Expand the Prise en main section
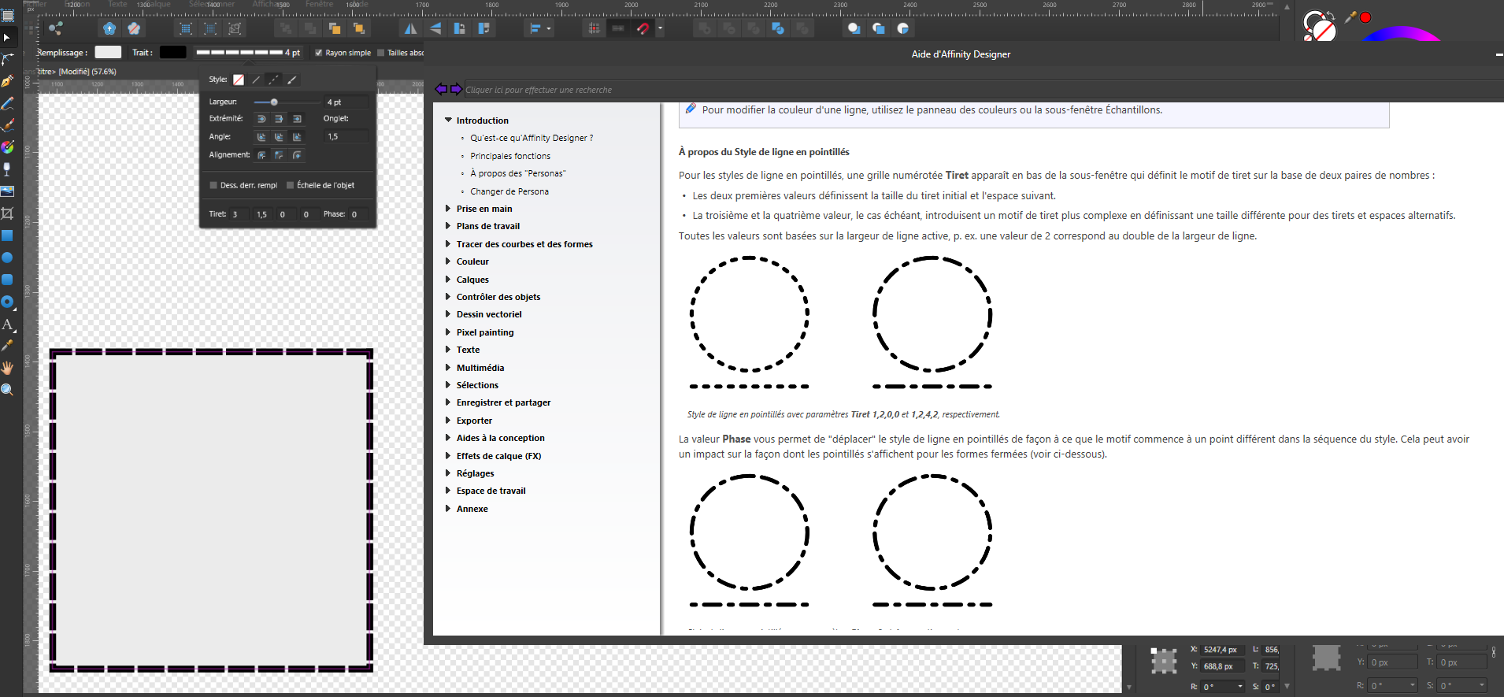This screenshot has width=1504, height=697. tap(448, 209)
